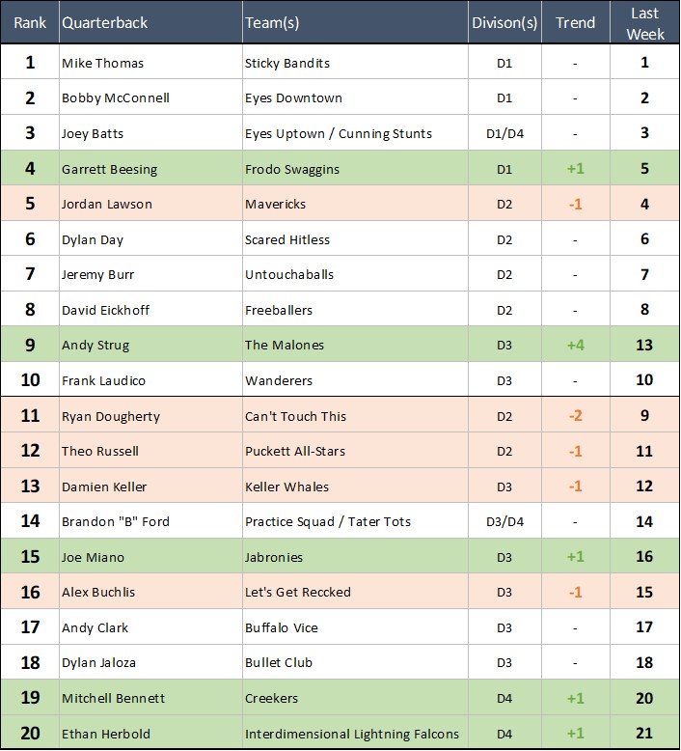Click Andy Strug's last week value 13
This screenshot has height=751, width=681.
[644, 346]
